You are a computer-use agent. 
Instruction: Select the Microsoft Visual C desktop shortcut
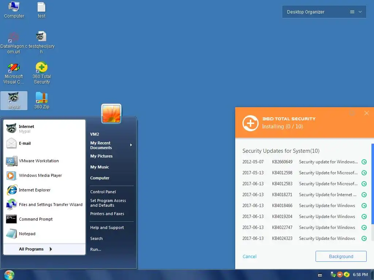14,73
